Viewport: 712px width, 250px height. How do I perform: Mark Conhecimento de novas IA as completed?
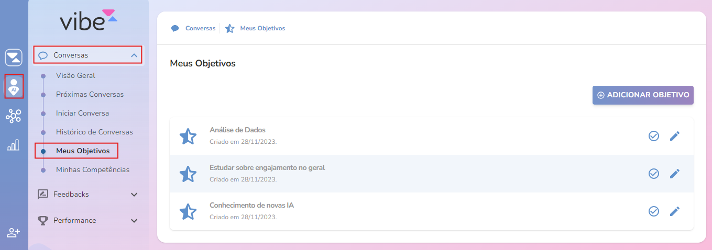pos(654,211)
